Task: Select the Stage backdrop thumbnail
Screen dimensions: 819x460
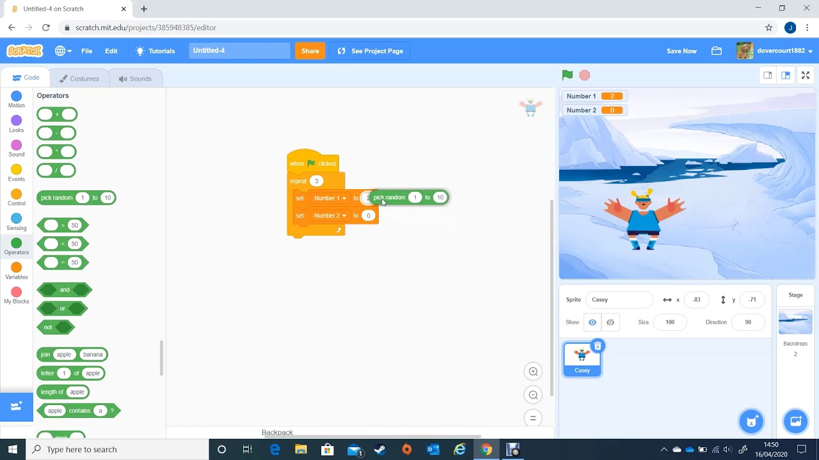Action: point(795,321)
